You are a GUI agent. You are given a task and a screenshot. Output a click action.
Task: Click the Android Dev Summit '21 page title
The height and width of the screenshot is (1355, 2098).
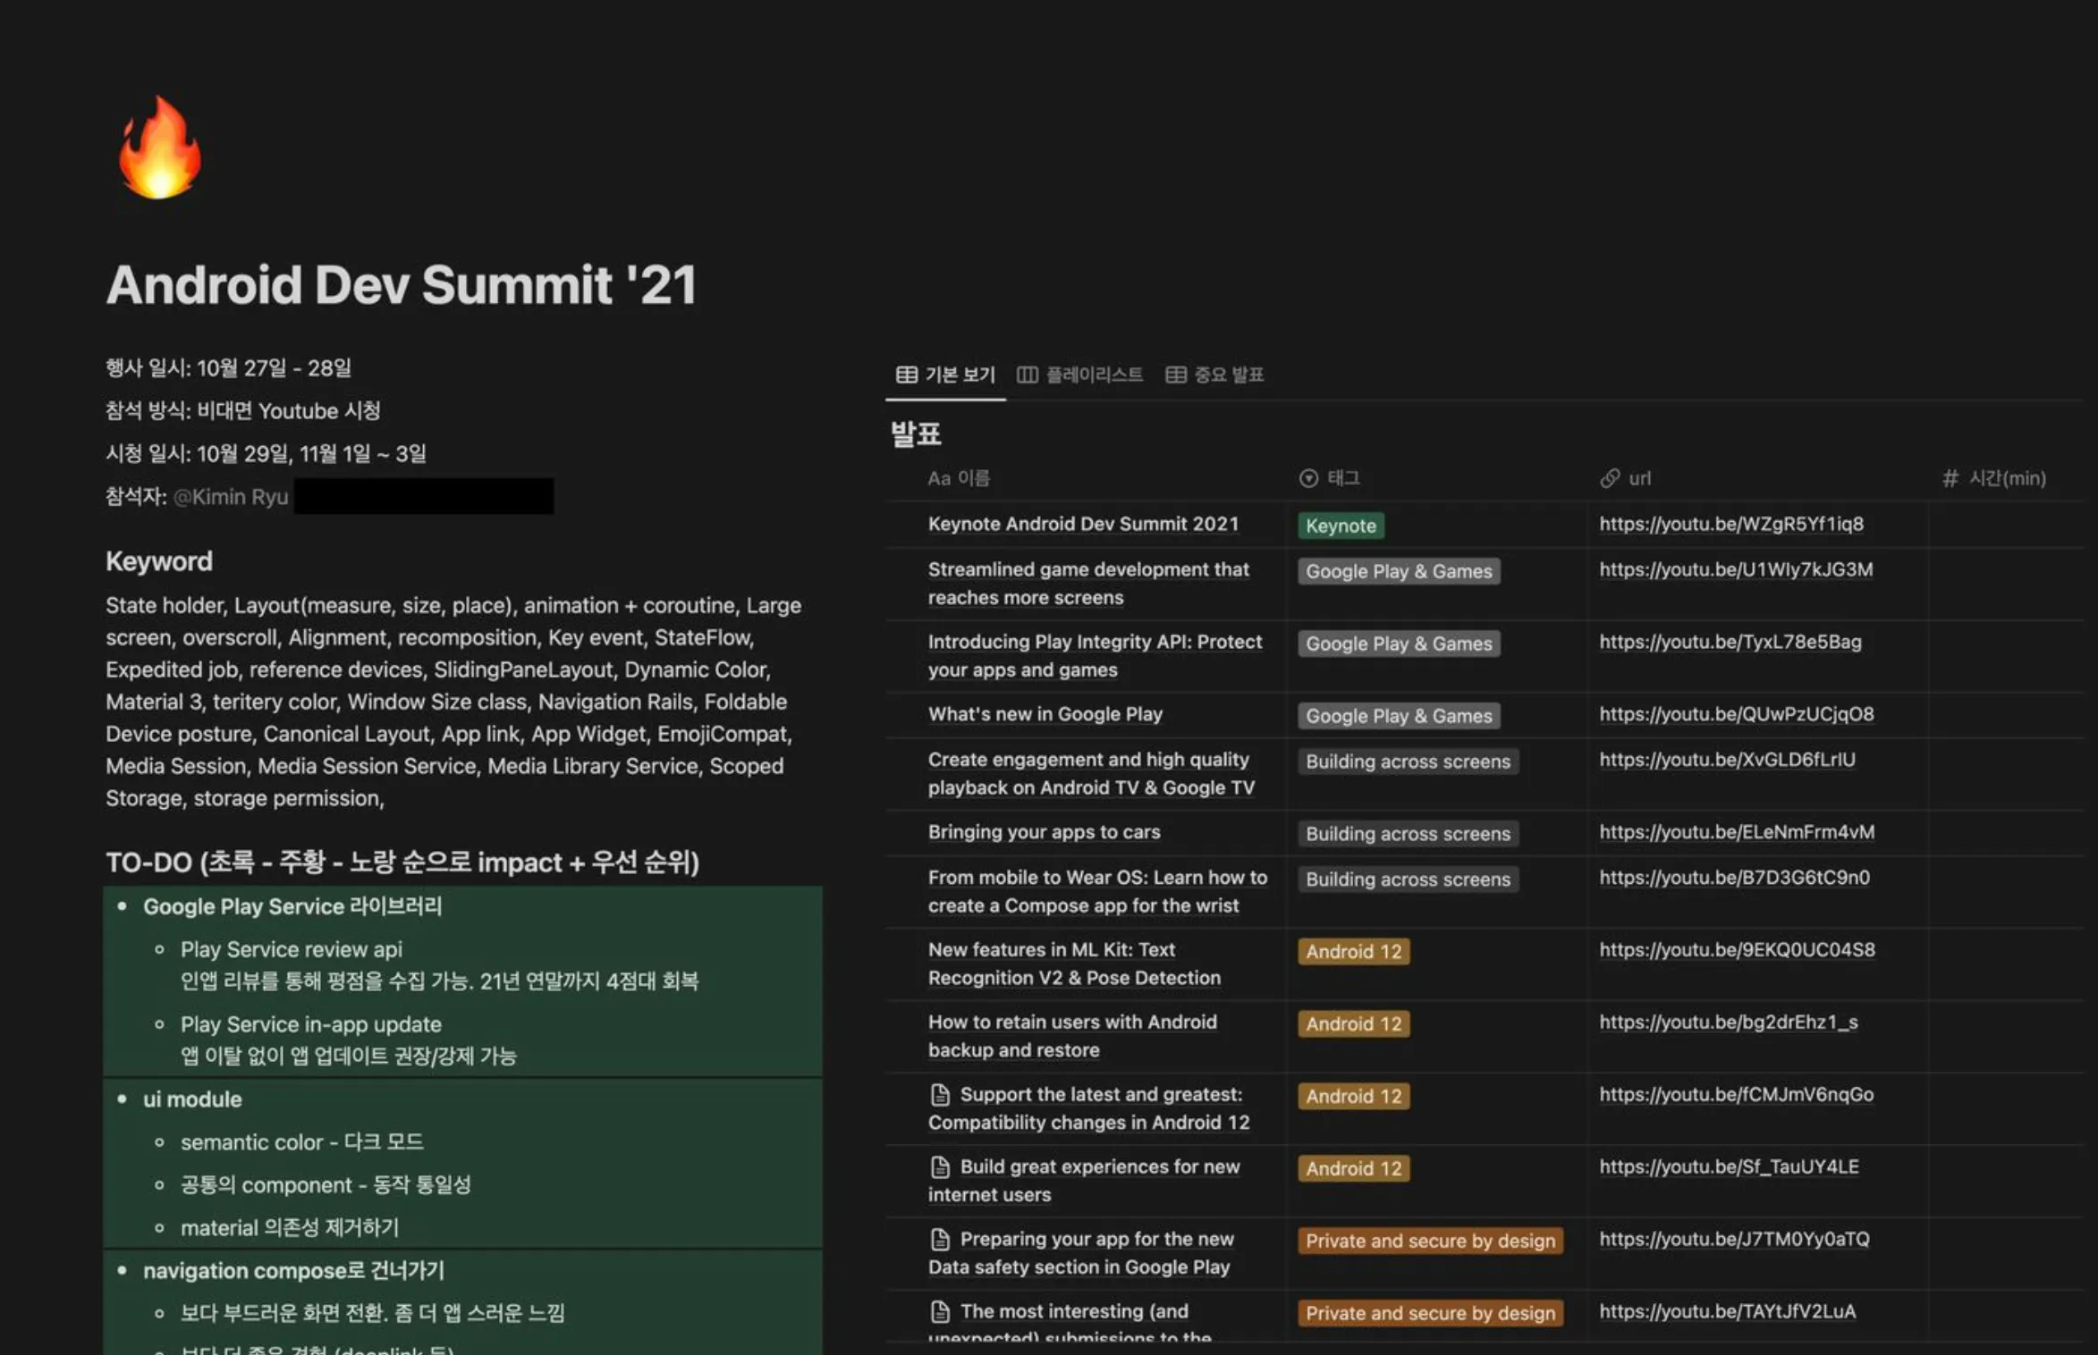(401, 285)
